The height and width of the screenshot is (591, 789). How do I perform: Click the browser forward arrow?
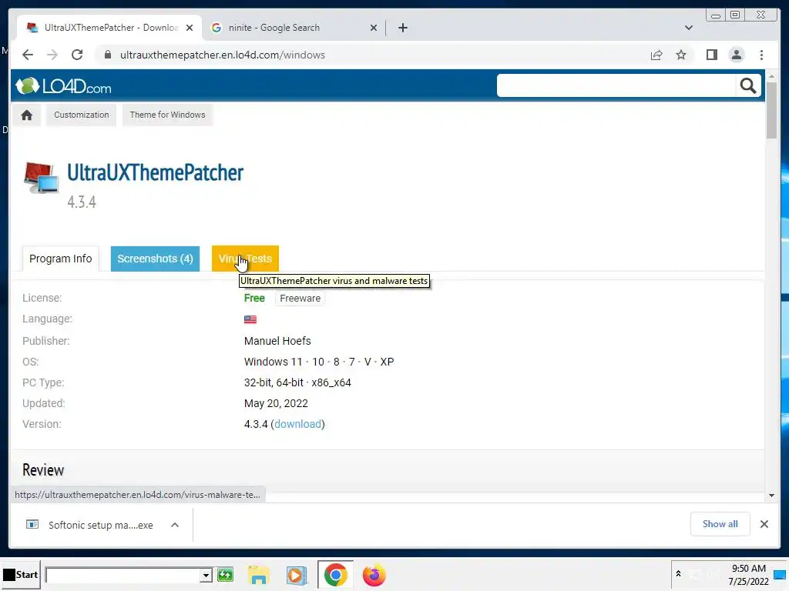pyautogui.click(x=52, y=55)
